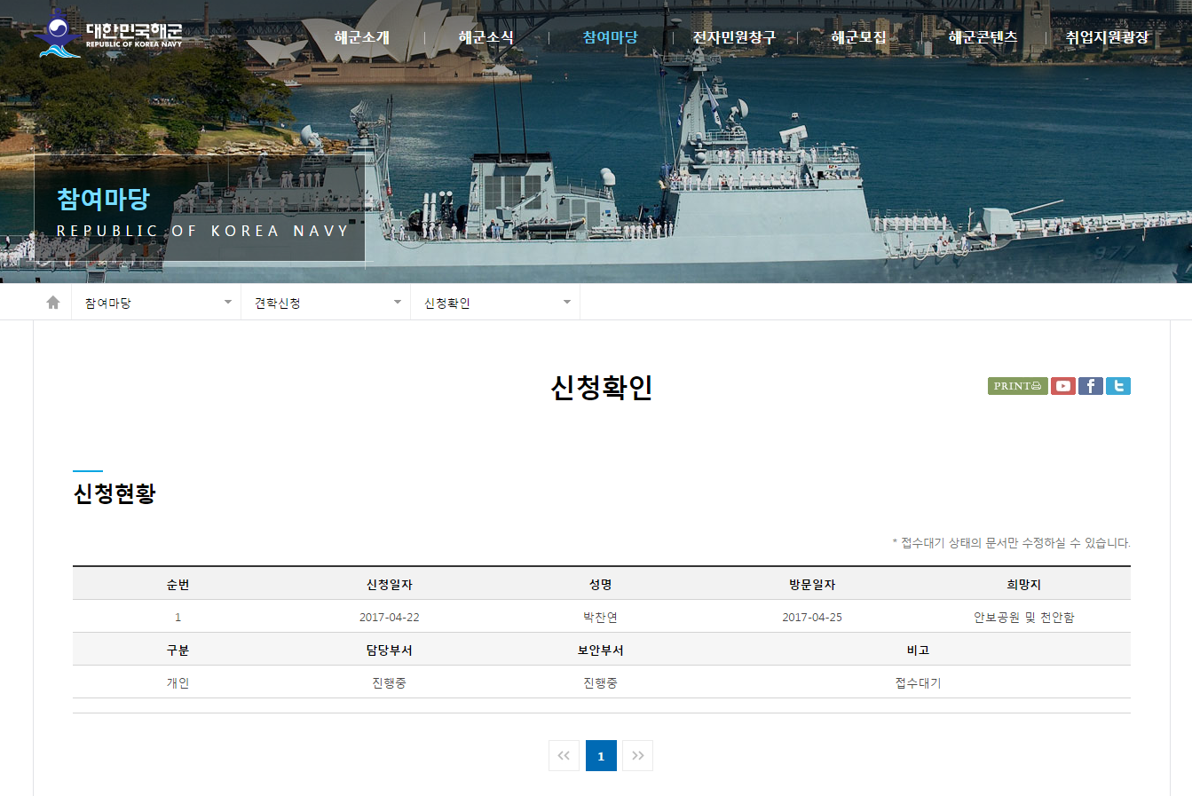Open the 해군콘텐츠 menu
The image size is (1192, 796).
click(x=983, y=37)
